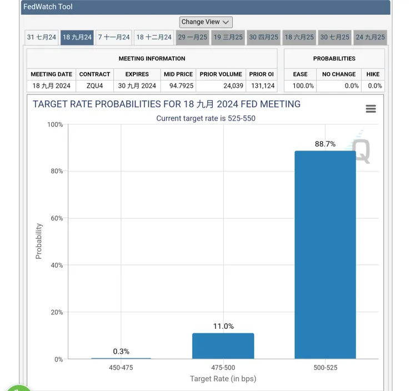Select the 7 十一月24 meeting tab
411x391 pixels.
pos(114,37)
